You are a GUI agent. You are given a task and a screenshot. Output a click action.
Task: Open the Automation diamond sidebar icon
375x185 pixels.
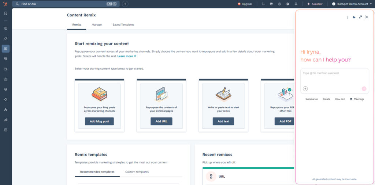(6, 99)
